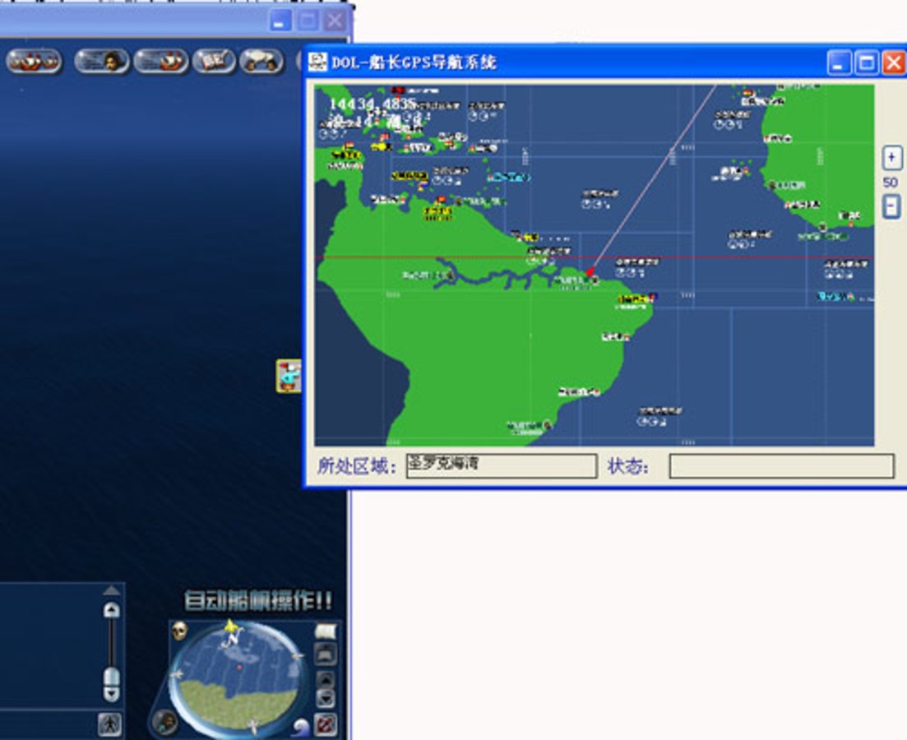Close the GPS navigation window
The height and width of the screenshot is (740, 907).
[894, 62]
